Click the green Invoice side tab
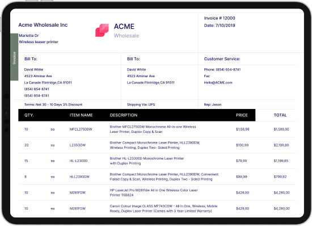 (14, 57)
